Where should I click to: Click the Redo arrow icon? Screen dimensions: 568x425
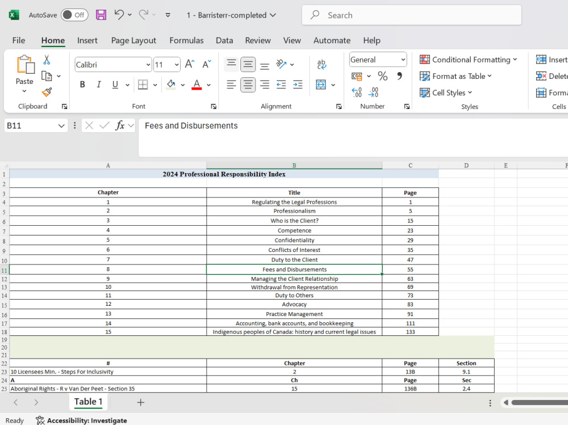pyautogui.click(x=144, y=15)
